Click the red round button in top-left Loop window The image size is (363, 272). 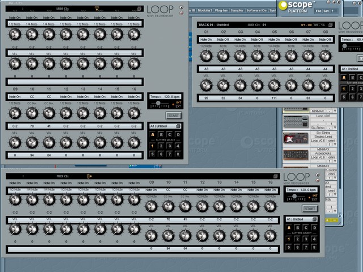181,13
